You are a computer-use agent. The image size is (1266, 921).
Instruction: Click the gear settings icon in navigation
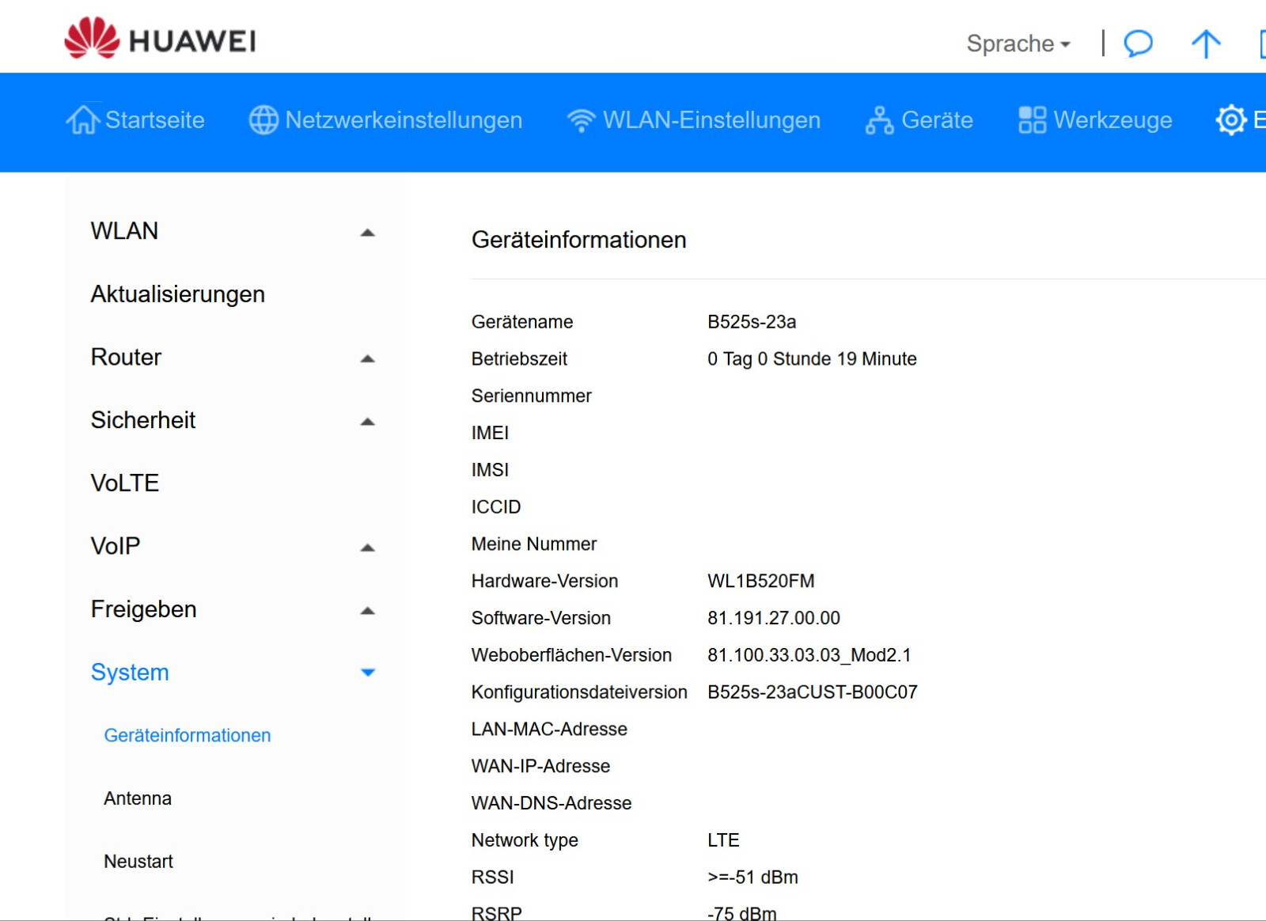[x=1231, y=120]
